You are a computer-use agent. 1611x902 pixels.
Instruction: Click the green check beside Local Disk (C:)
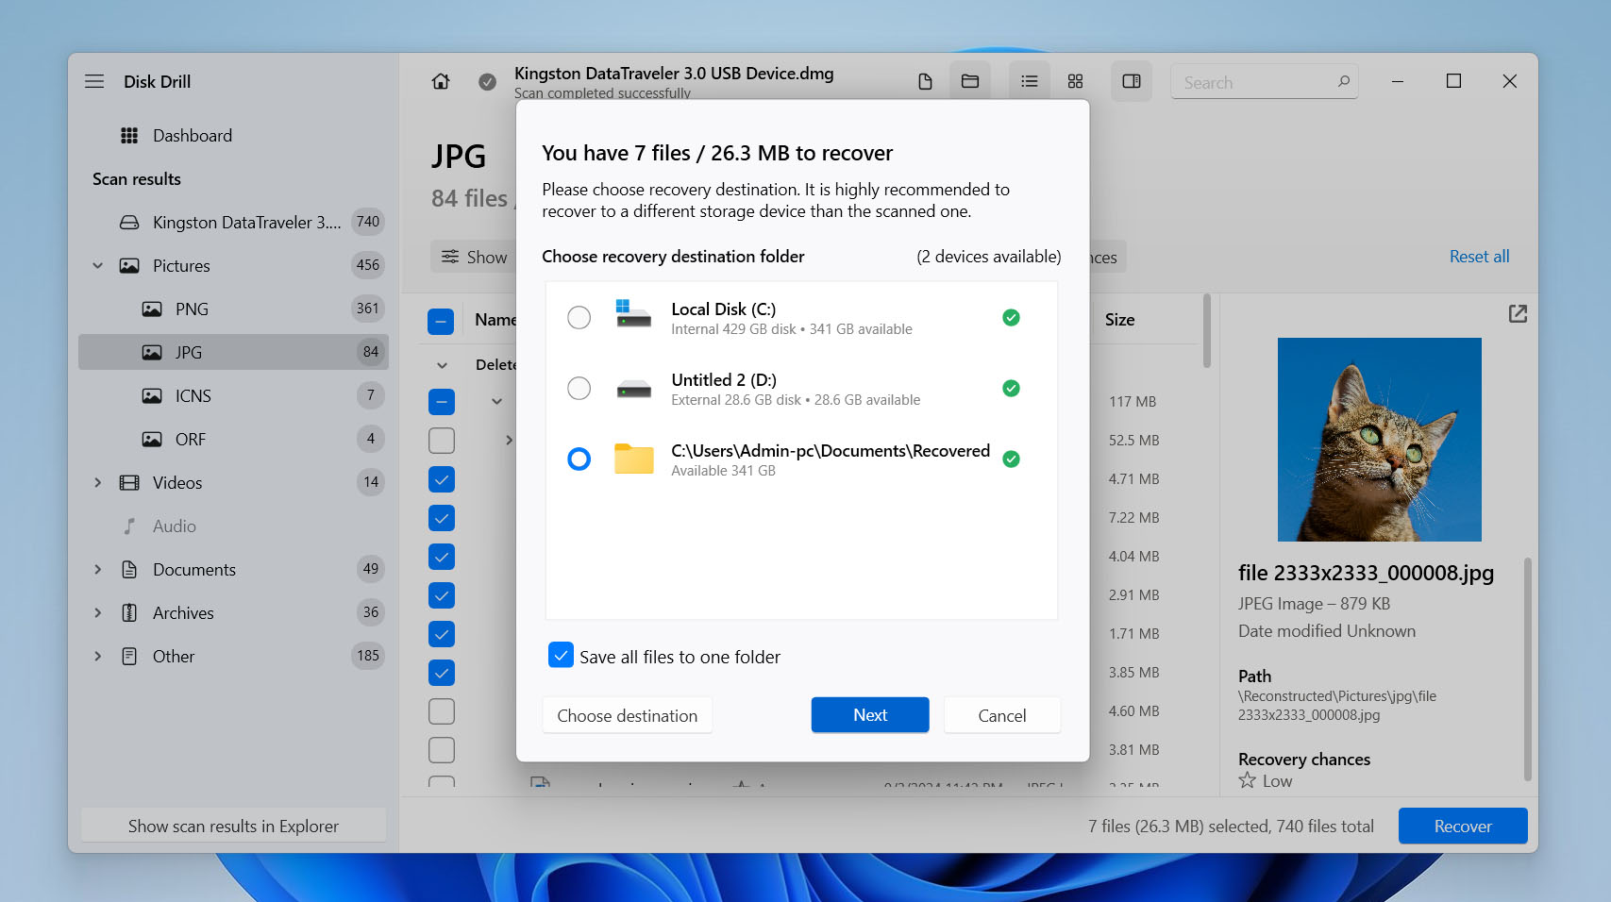1011,318
